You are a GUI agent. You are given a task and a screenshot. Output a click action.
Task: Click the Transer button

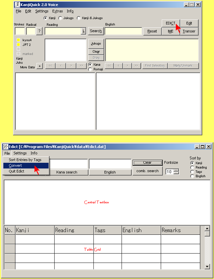click(x=189, y=31)
